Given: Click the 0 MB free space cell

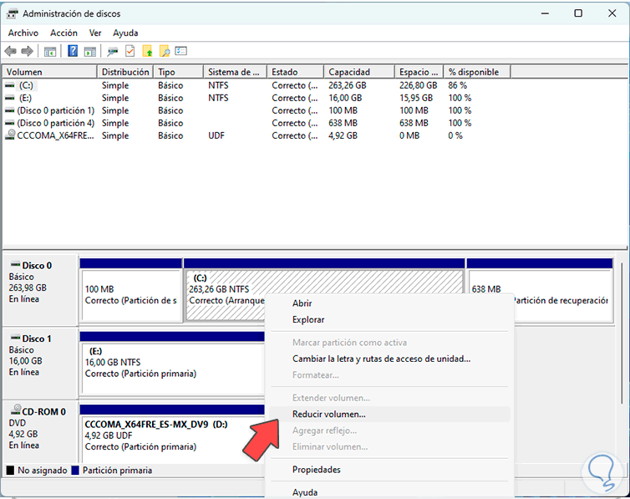Looking at the screenshot, I should 409,135.
